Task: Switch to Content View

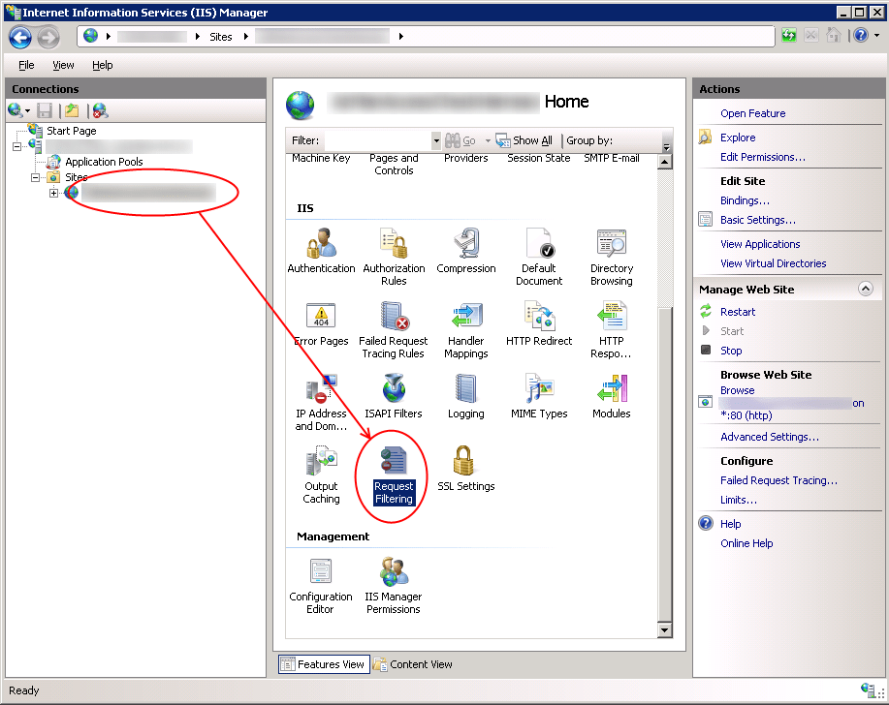Action: click(413, 664)
